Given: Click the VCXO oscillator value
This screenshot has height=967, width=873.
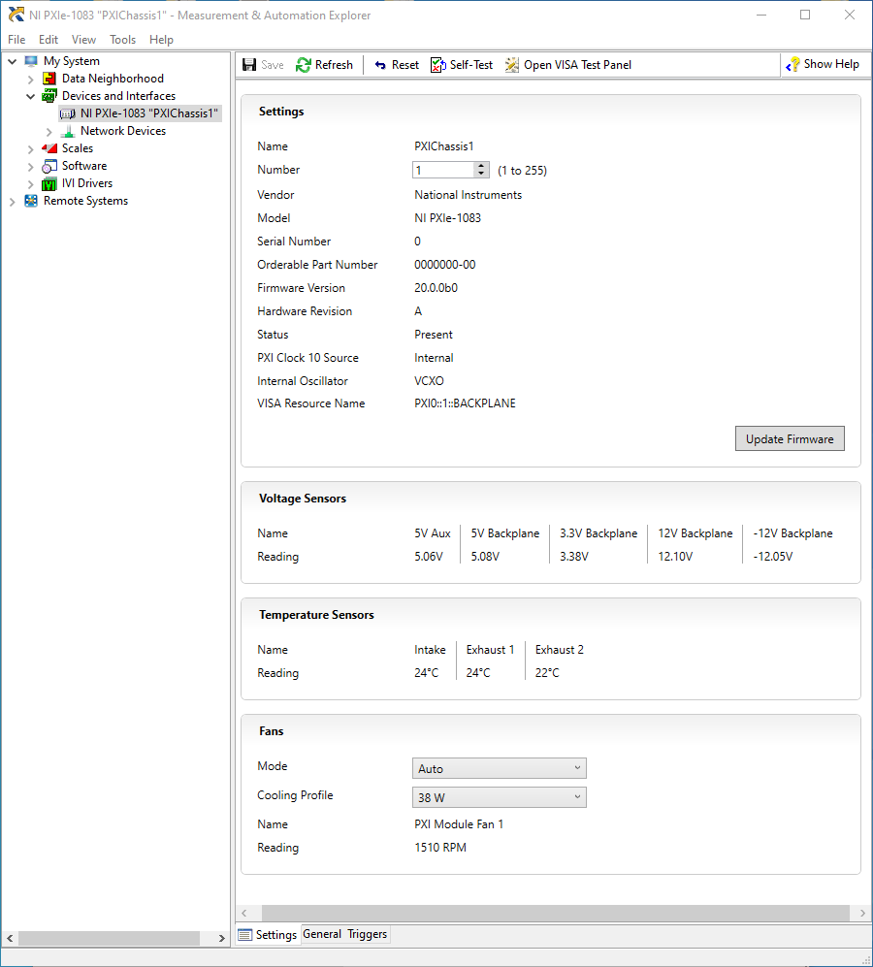Looking at the screenshot, I should pyautogui.click(x=429, y=381).
